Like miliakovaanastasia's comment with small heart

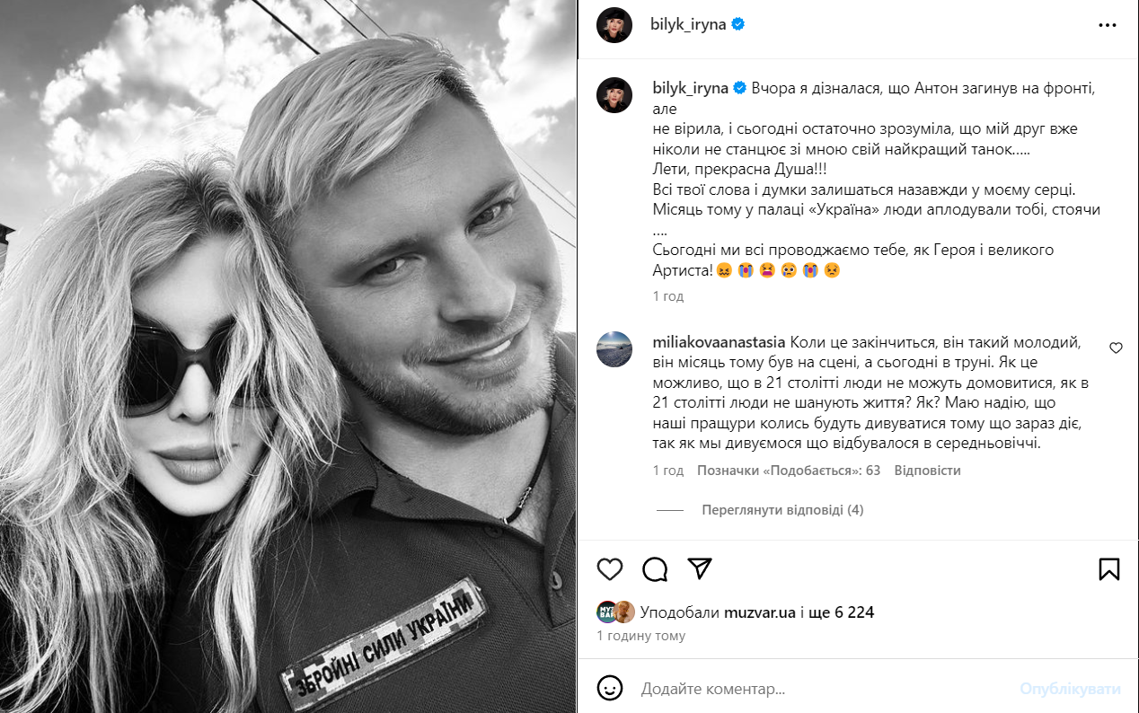pos(1116,348)
